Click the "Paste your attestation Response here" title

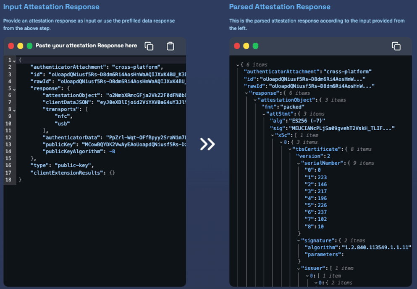pos(86,46)
